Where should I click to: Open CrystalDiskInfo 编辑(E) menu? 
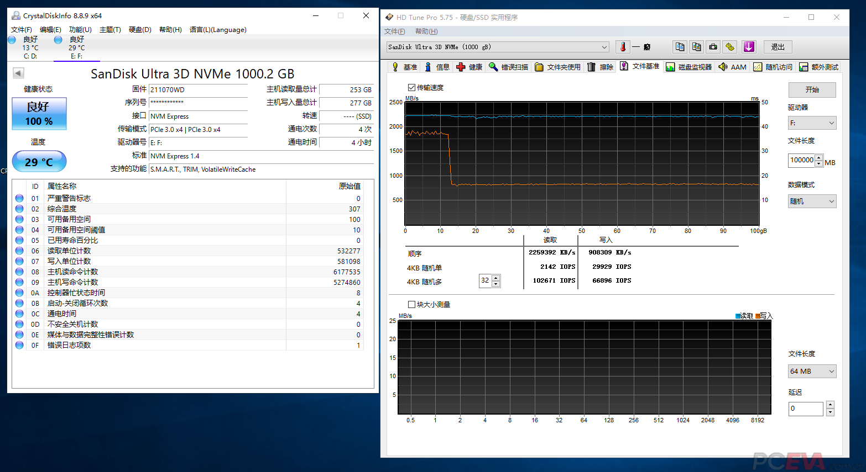pyautogui.click(x=50, y=30)
